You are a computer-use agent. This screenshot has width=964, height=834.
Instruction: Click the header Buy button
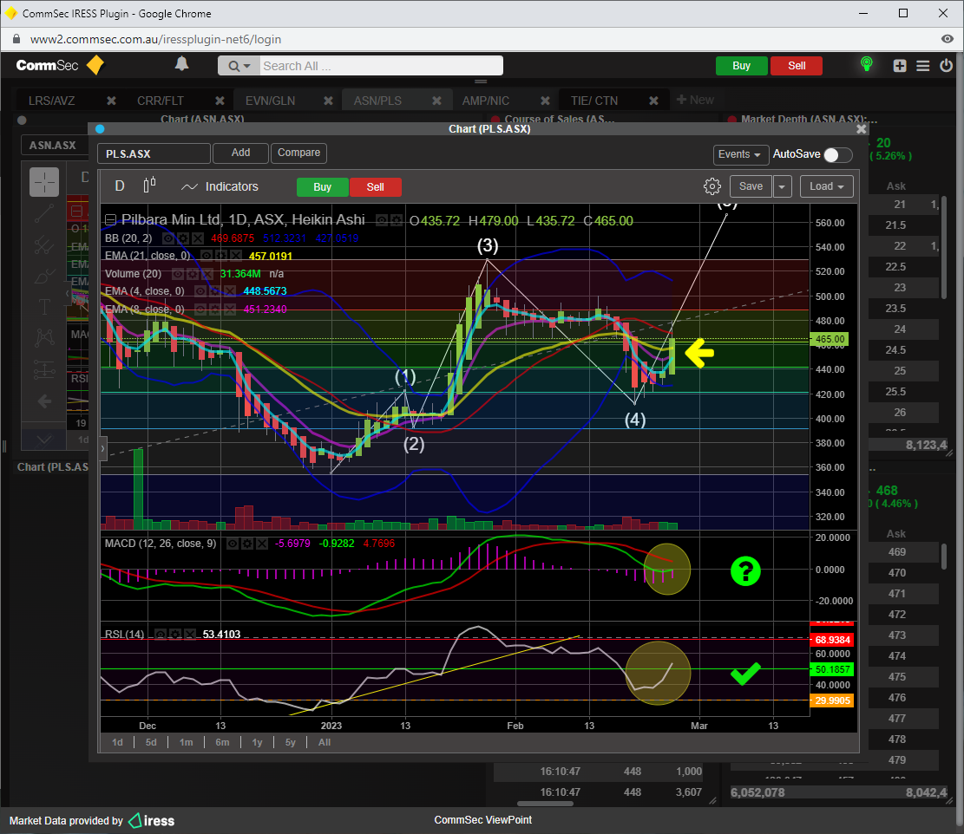pos(742,66)
